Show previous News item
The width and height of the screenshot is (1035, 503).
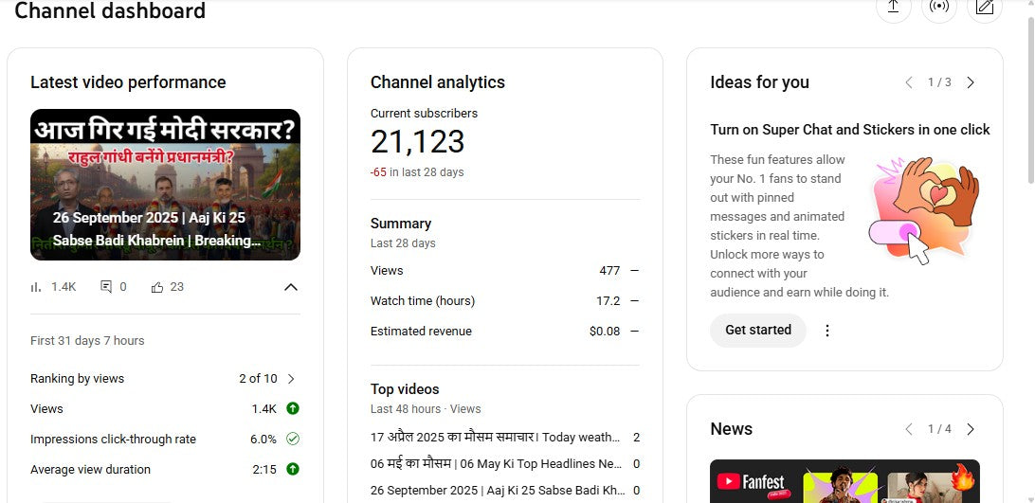[909, 430]
